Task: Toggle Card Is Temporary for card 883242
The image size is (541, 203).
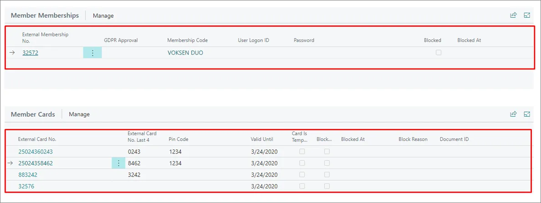Action: coord(302,174)
